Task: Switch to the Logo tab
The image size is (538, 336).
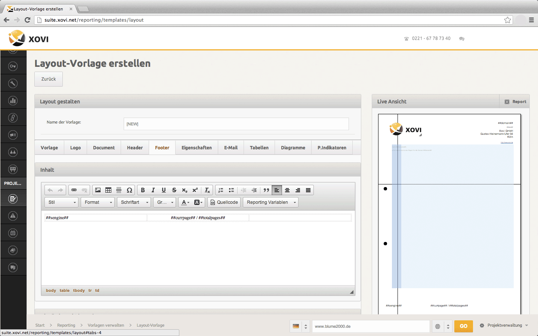Action: (75, 148)
